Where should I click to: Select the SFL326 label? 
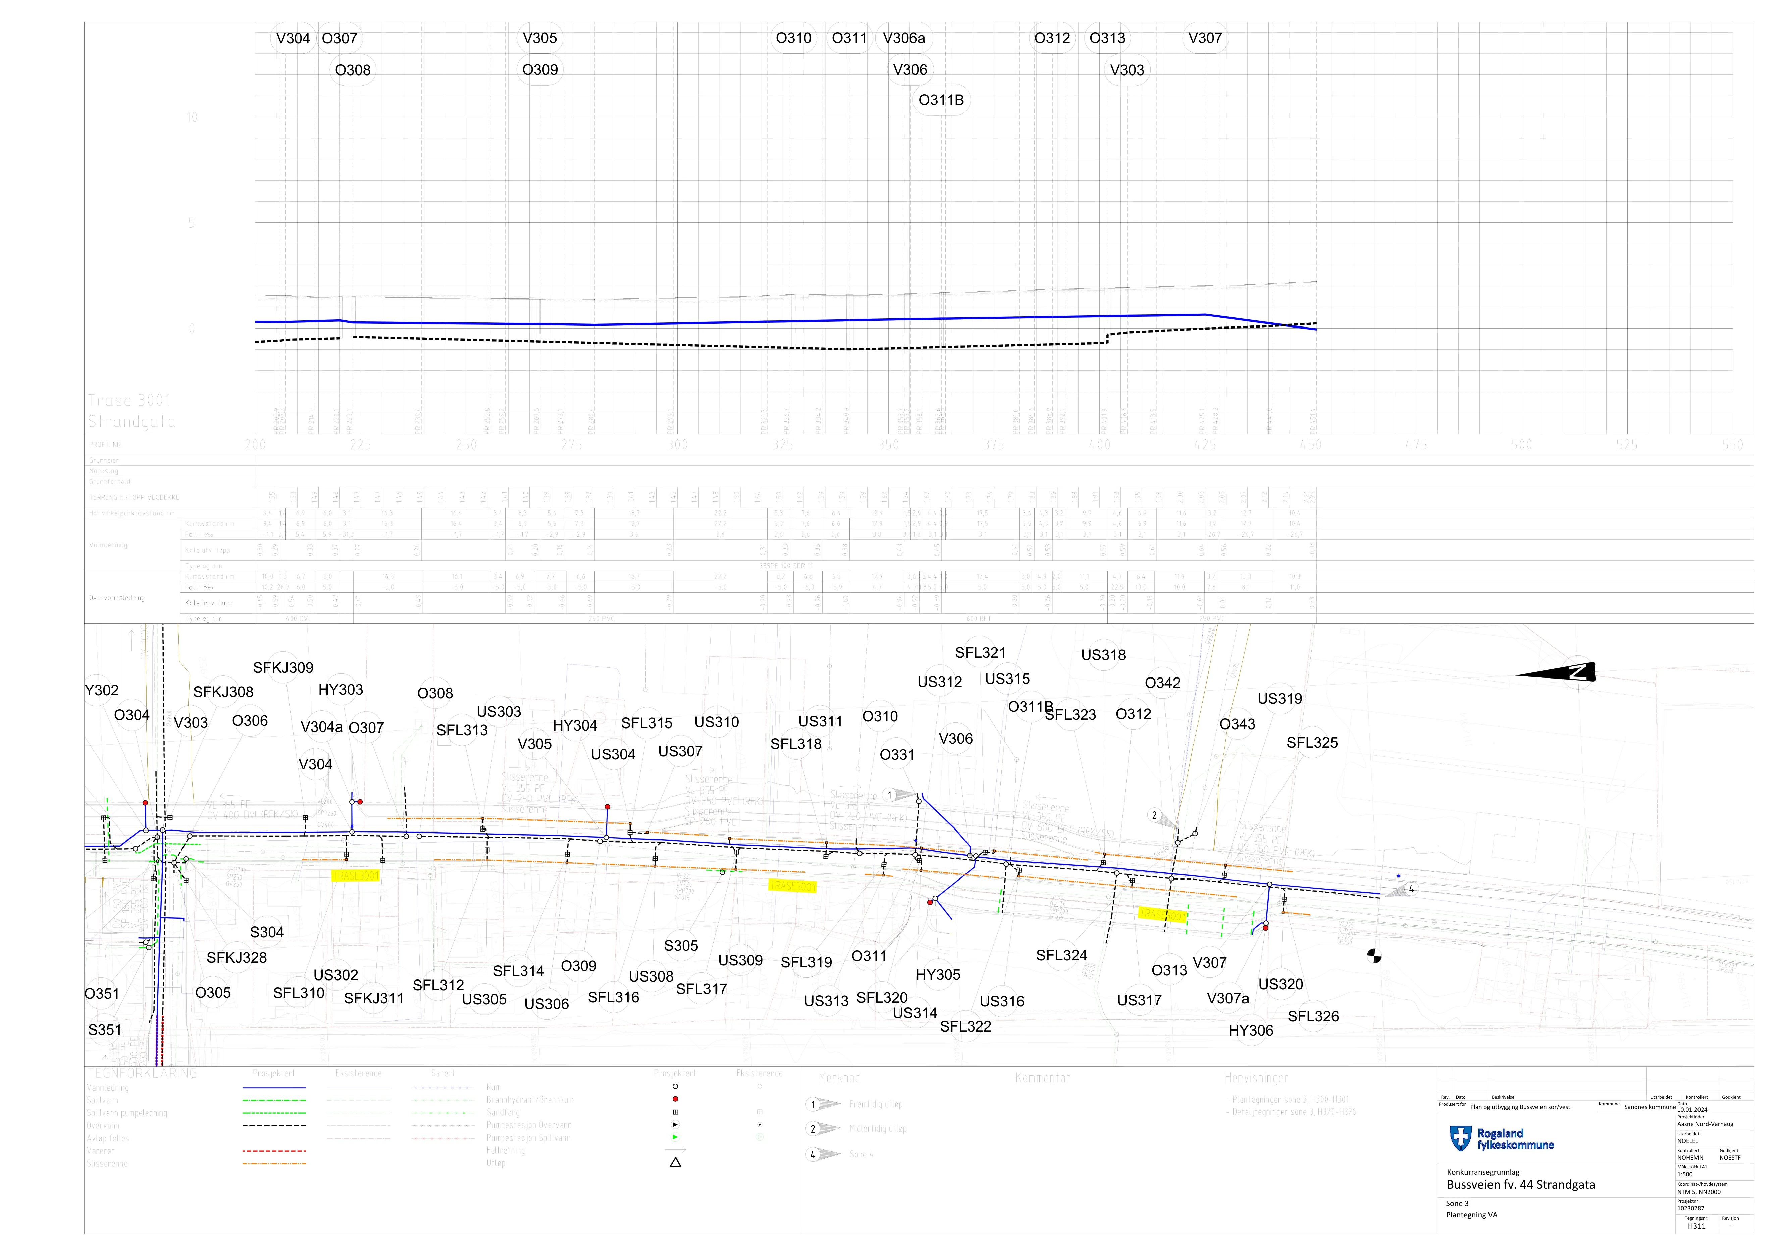[1313, 1017]
